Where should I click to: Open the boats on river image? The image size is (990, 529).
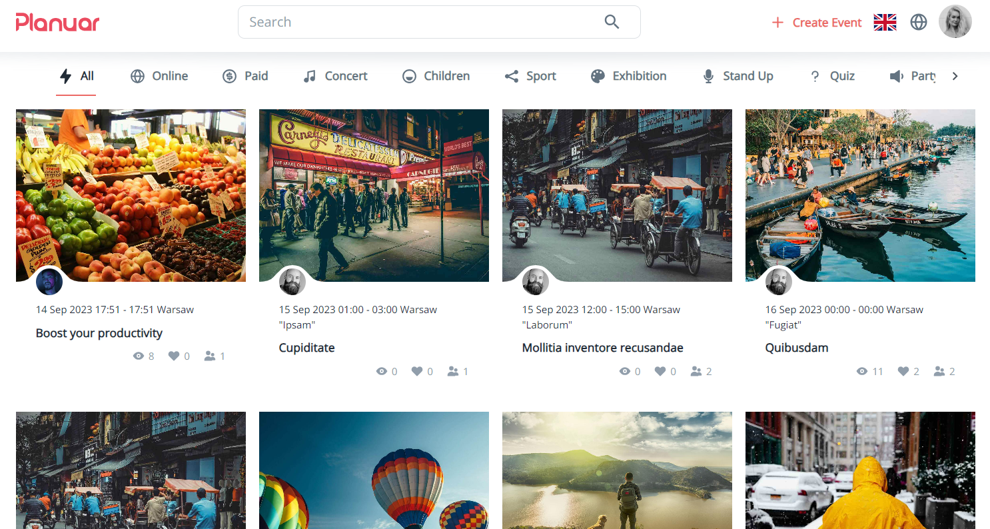[x=860, y=195]
